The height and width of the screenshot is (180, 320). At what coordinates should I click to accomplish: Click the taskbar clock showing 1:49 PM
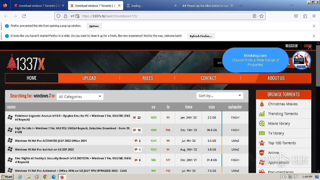pyautogui.click(x=307, y=177)
